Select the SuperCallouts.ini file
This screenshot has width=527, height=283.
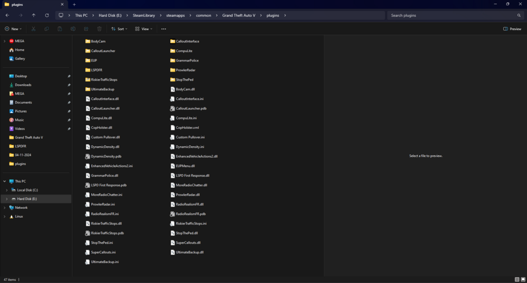(101, 252)
